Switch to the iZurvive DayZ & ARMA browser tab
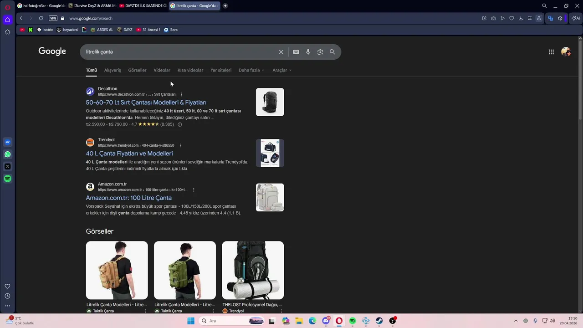 click(92, 6)
